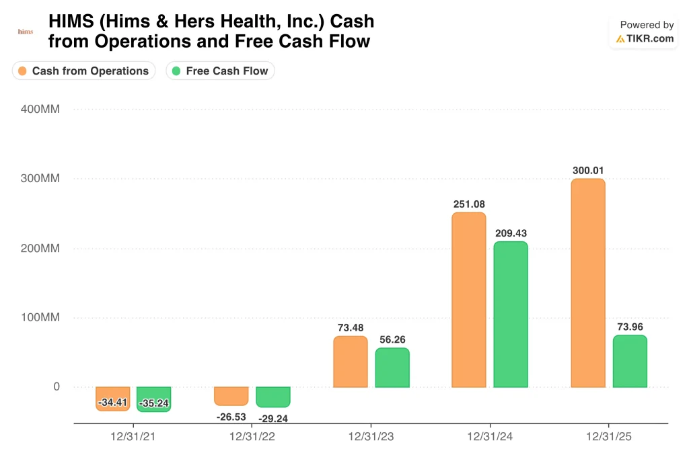Click the -26.53 value label

tap(231, 417)
